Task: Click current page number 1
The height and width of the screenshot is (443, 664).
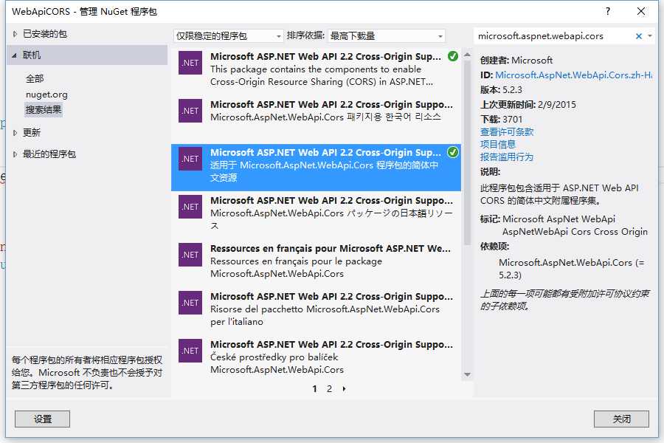Action: click(314, 389)
